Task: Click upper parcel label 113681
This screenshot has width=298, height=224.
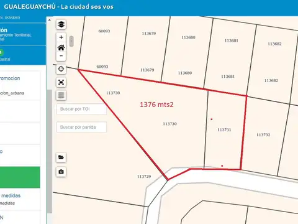Action: pos(232,40)
